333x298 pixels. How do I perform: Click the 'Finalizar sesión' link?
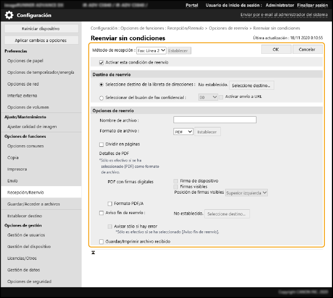tap(313, 5)
